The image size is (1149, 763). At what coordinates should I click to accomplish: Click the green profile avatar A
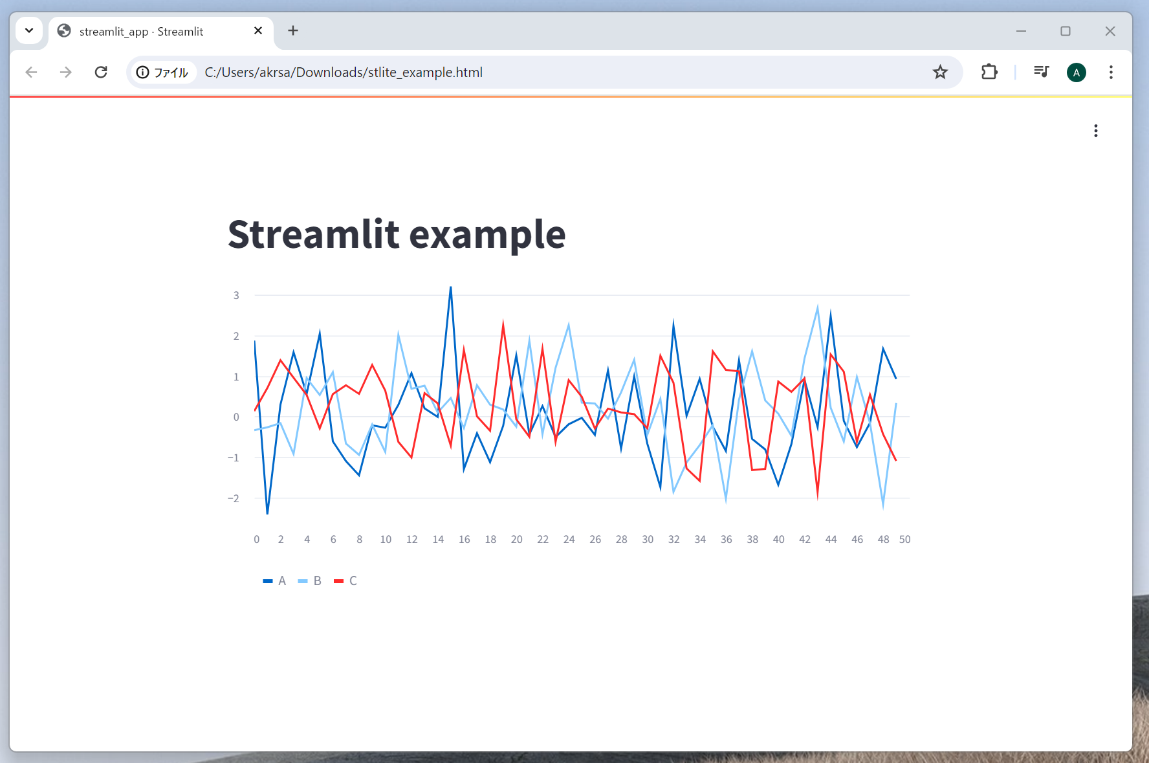1076,72
